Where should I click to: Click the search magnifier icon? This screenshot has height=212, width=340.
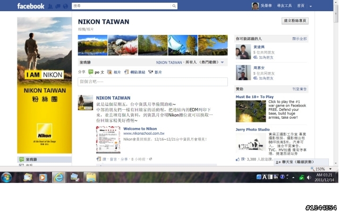[x=174, y=6]
